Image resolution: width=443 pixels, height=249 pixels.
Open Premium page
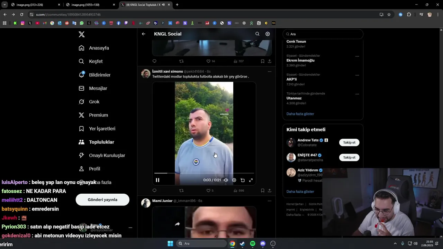tap(93, 115)
